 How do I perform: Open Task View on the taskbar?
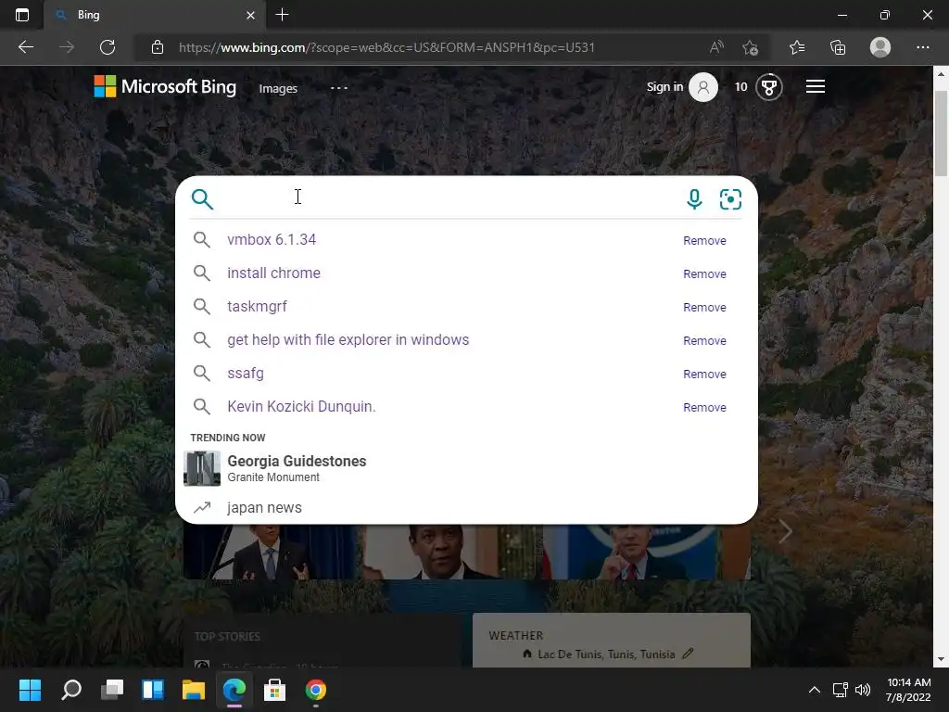112,690
